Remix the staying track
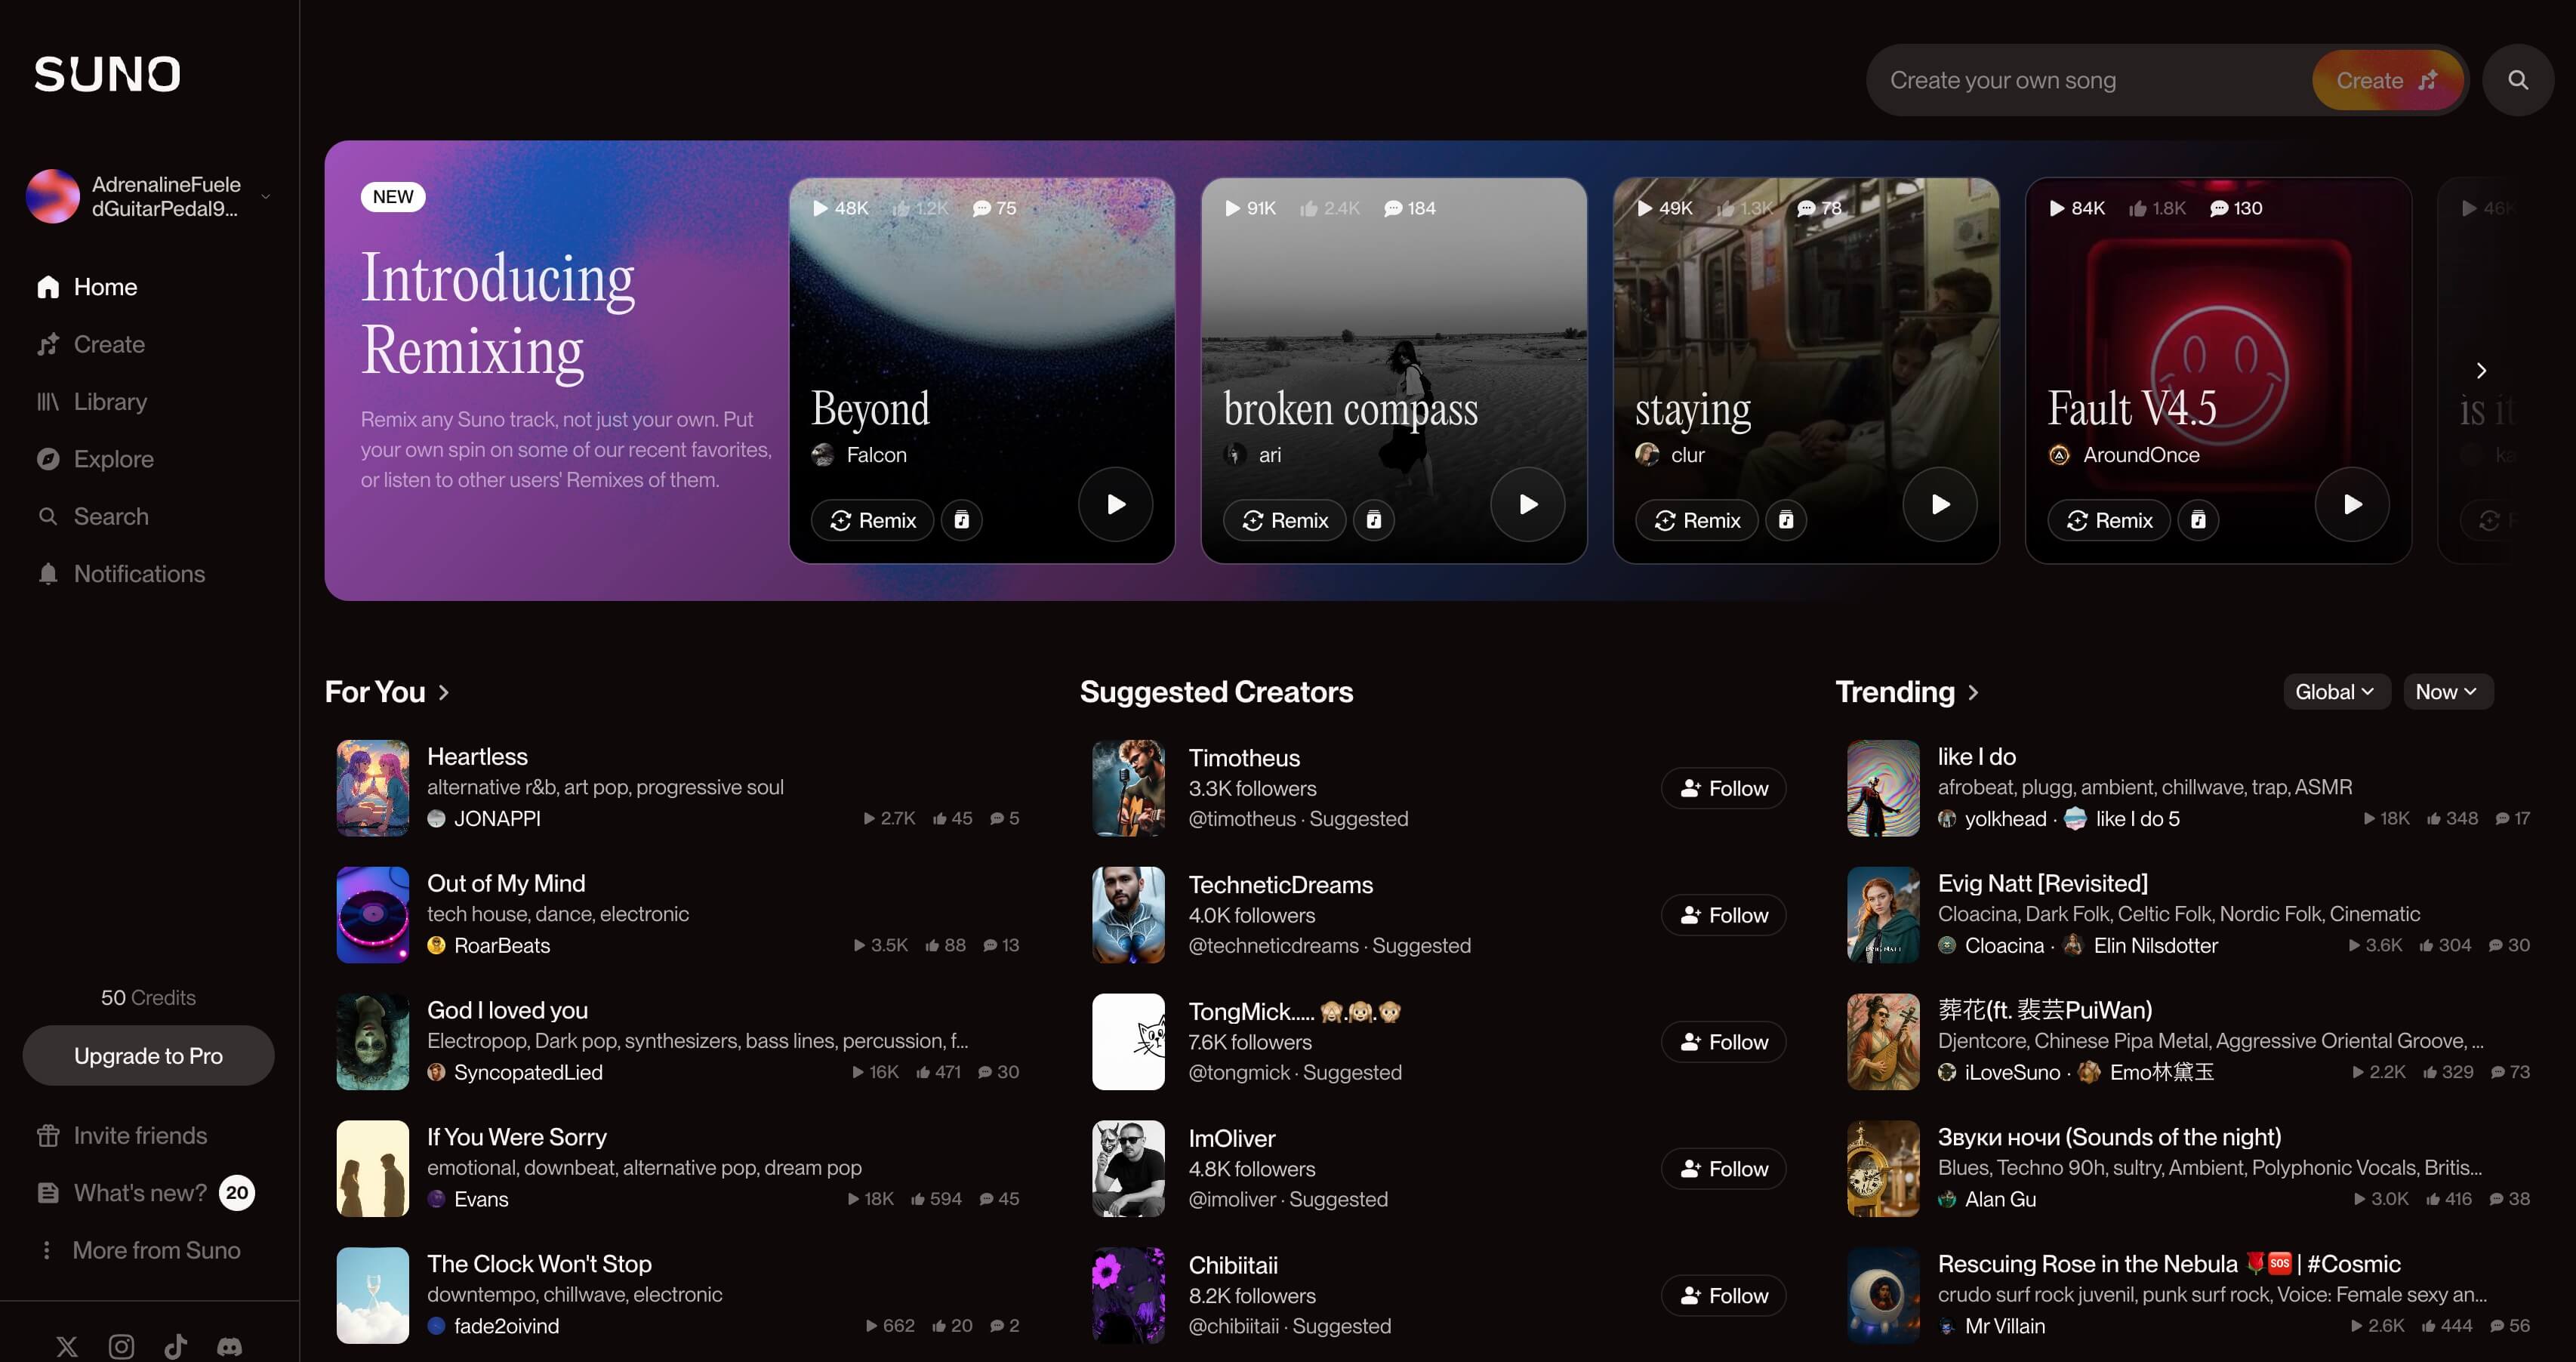 pos(1697,520)
